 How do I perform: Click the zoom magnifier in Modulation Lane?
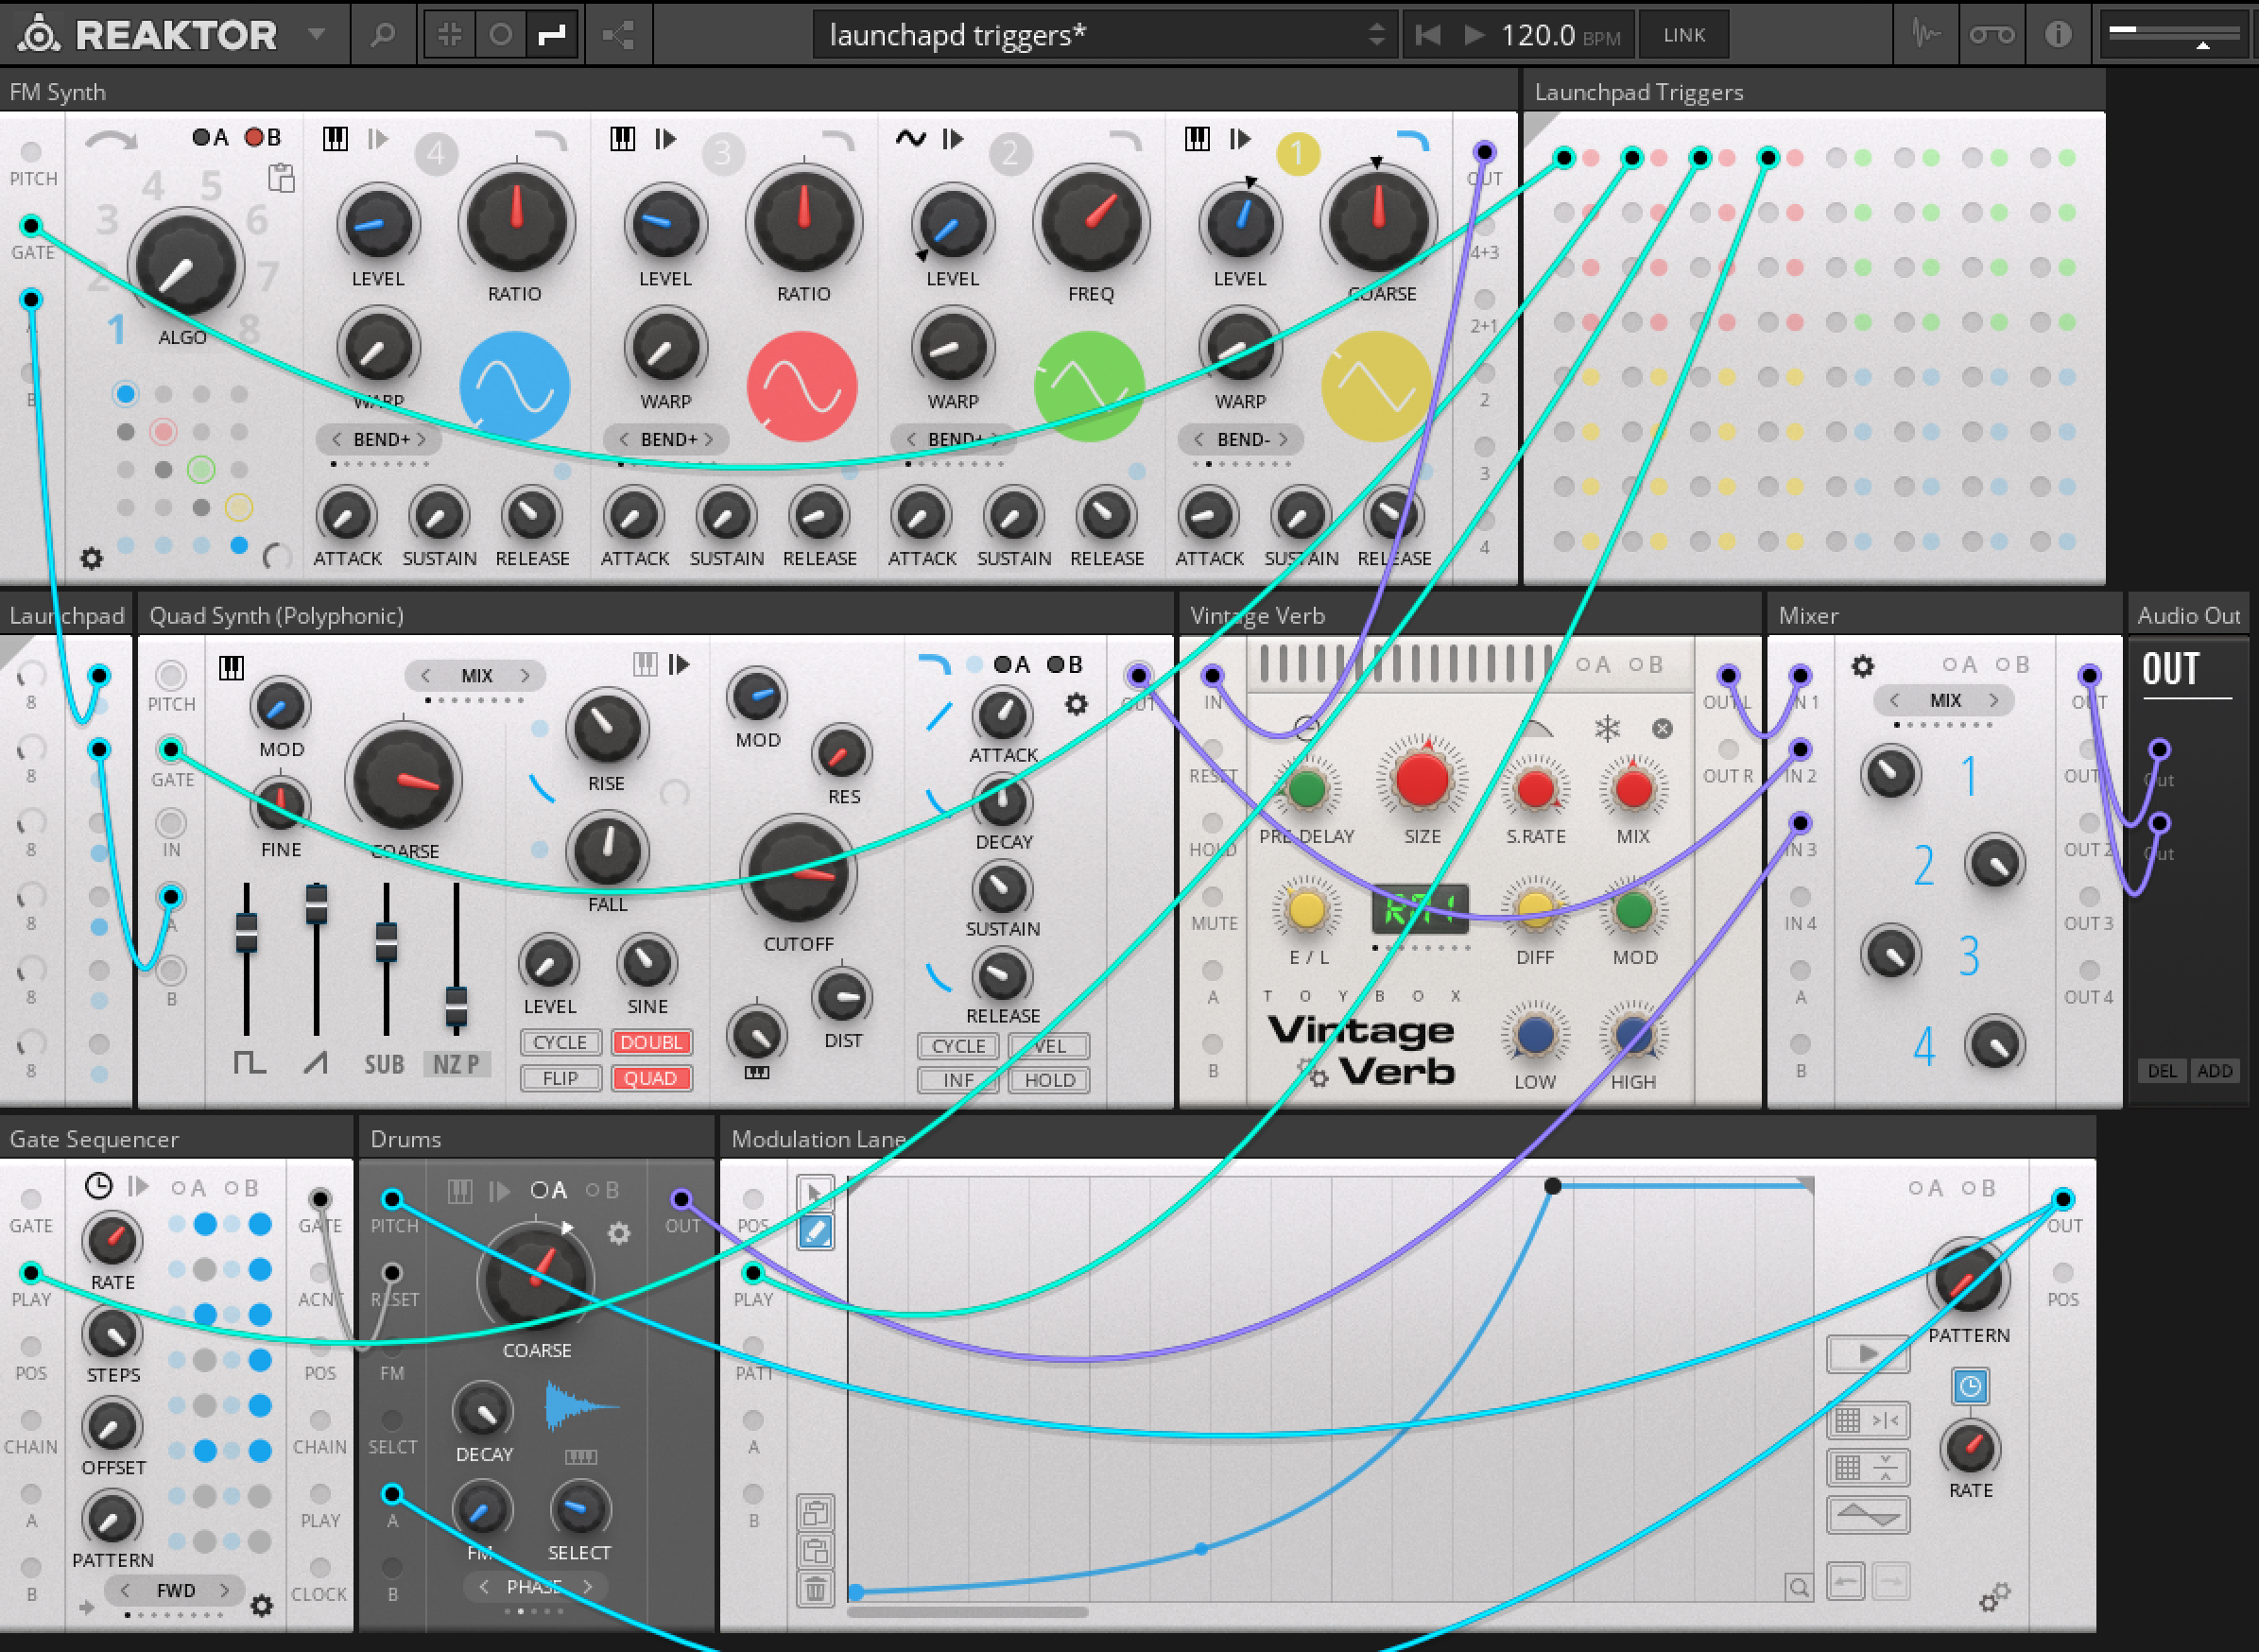[1798, 1587]
